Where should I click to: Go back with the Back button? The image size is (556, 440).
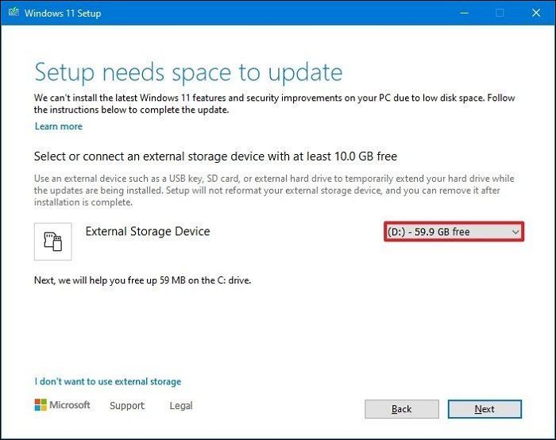[x=401, y=409]
